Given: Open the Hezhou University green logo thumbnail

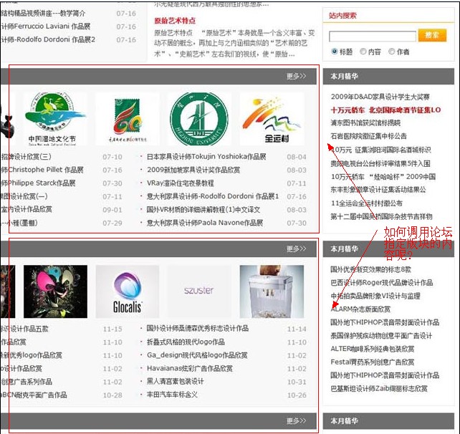Looking at the screenshot, I should 199,119.
